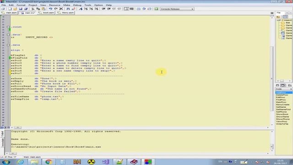
Task: Switch to the main.asm tab
Action: [9, 13]
